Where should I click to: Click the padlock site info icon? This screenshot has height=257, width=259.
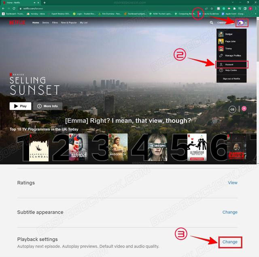click(x=21, y=8)
